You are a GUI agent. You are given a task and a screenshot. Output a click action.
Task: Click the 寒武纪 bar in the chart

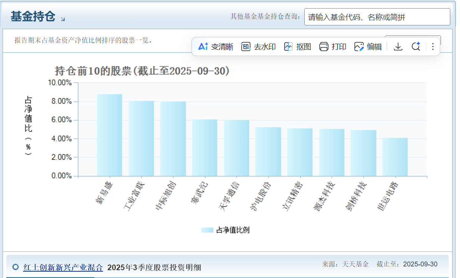205,148
